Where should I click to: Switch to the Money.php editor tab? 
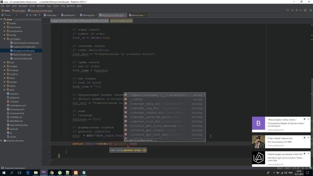[88, 15]
